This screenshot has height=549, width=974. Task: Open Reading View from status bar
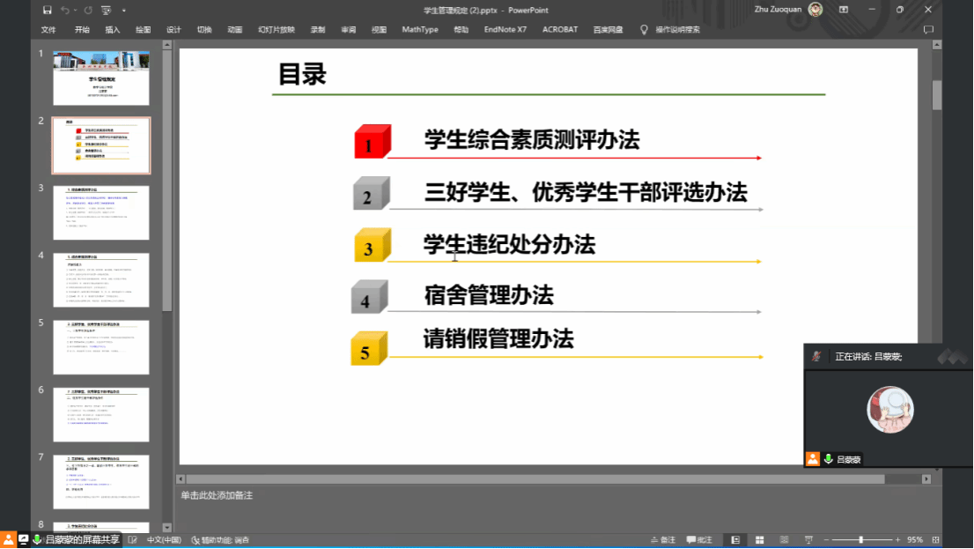pyautogui.click(x=783, y=539)
